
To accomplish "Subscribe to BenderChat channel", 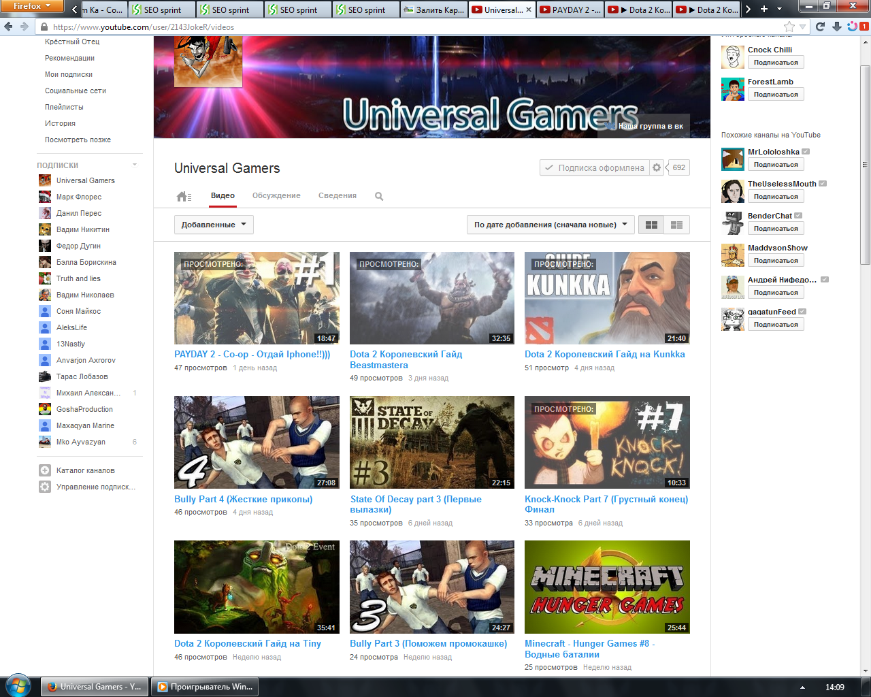I will 776,228.
